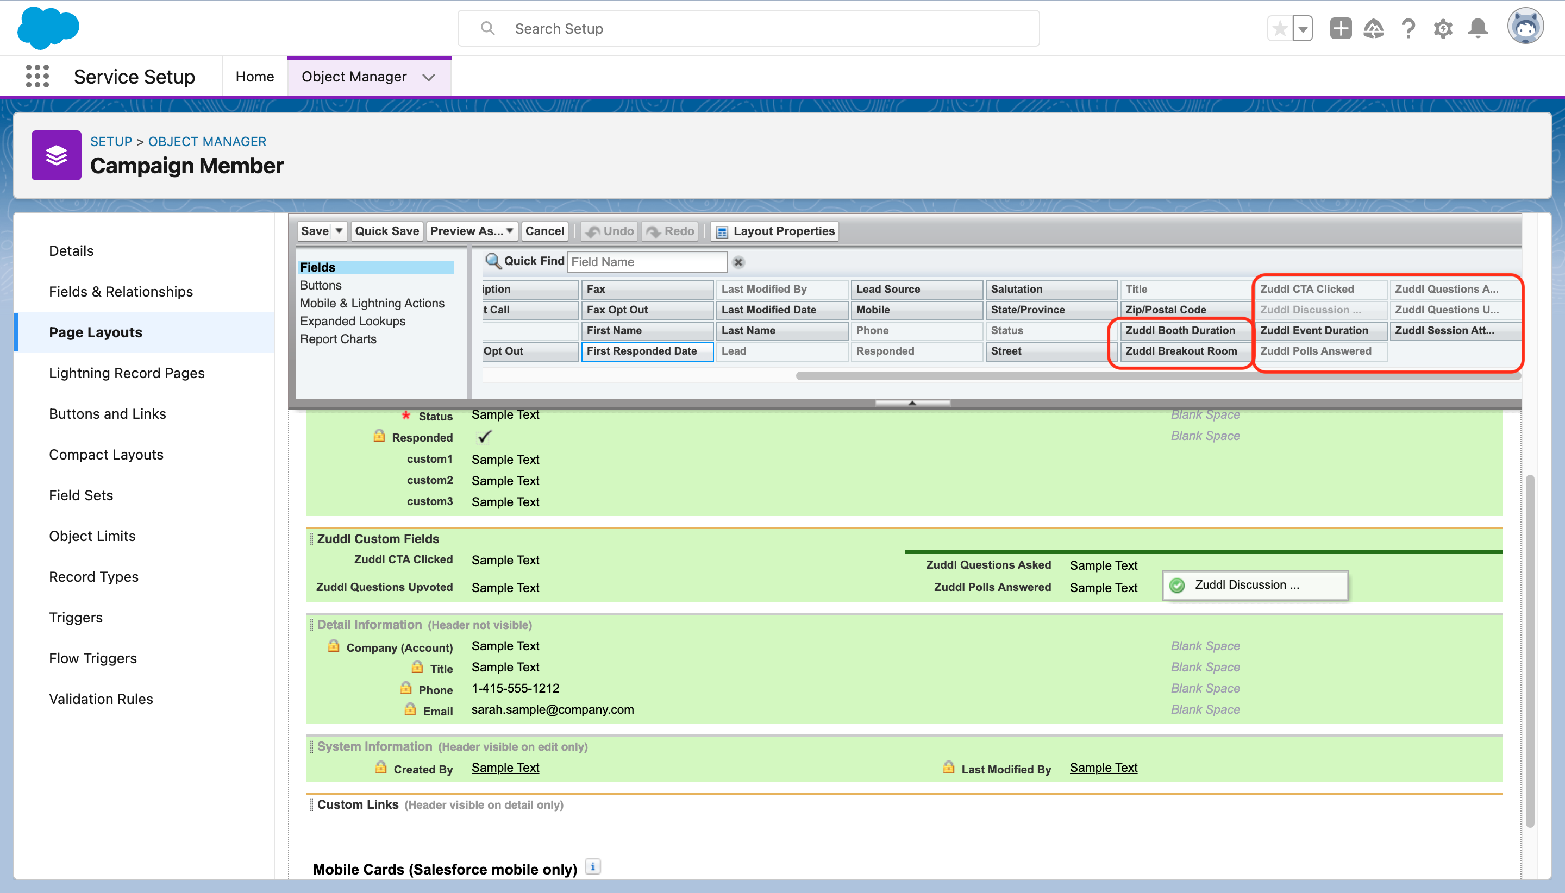Select Buttons in the palette list
1565x893 pixels.
click(x=321, y=285)
